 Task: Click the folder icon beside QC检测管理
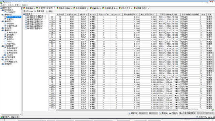pyautogui.click(x=3, y=46)
